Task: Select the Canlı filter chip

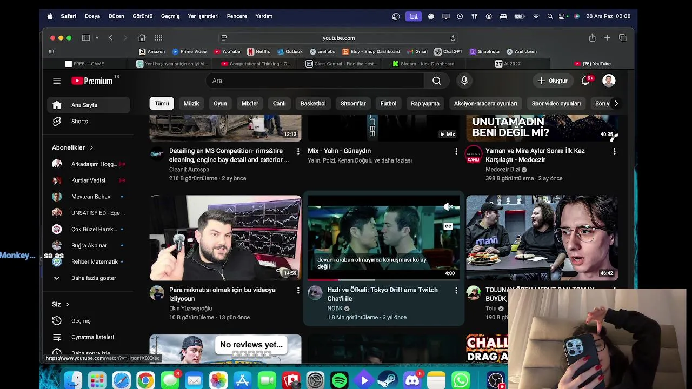Action: pos(280,104)
